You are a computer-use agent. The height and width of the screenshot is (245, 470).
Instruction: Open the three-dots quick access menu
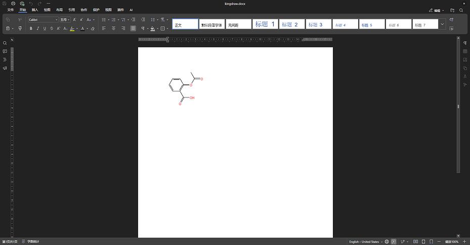[x=49, y=4]
